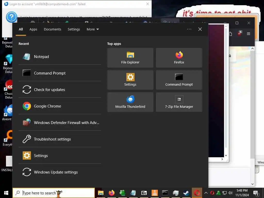Launch Google Chrome from Recent list
The width and height of the screenshot is (264, 198).
point(60,106)
